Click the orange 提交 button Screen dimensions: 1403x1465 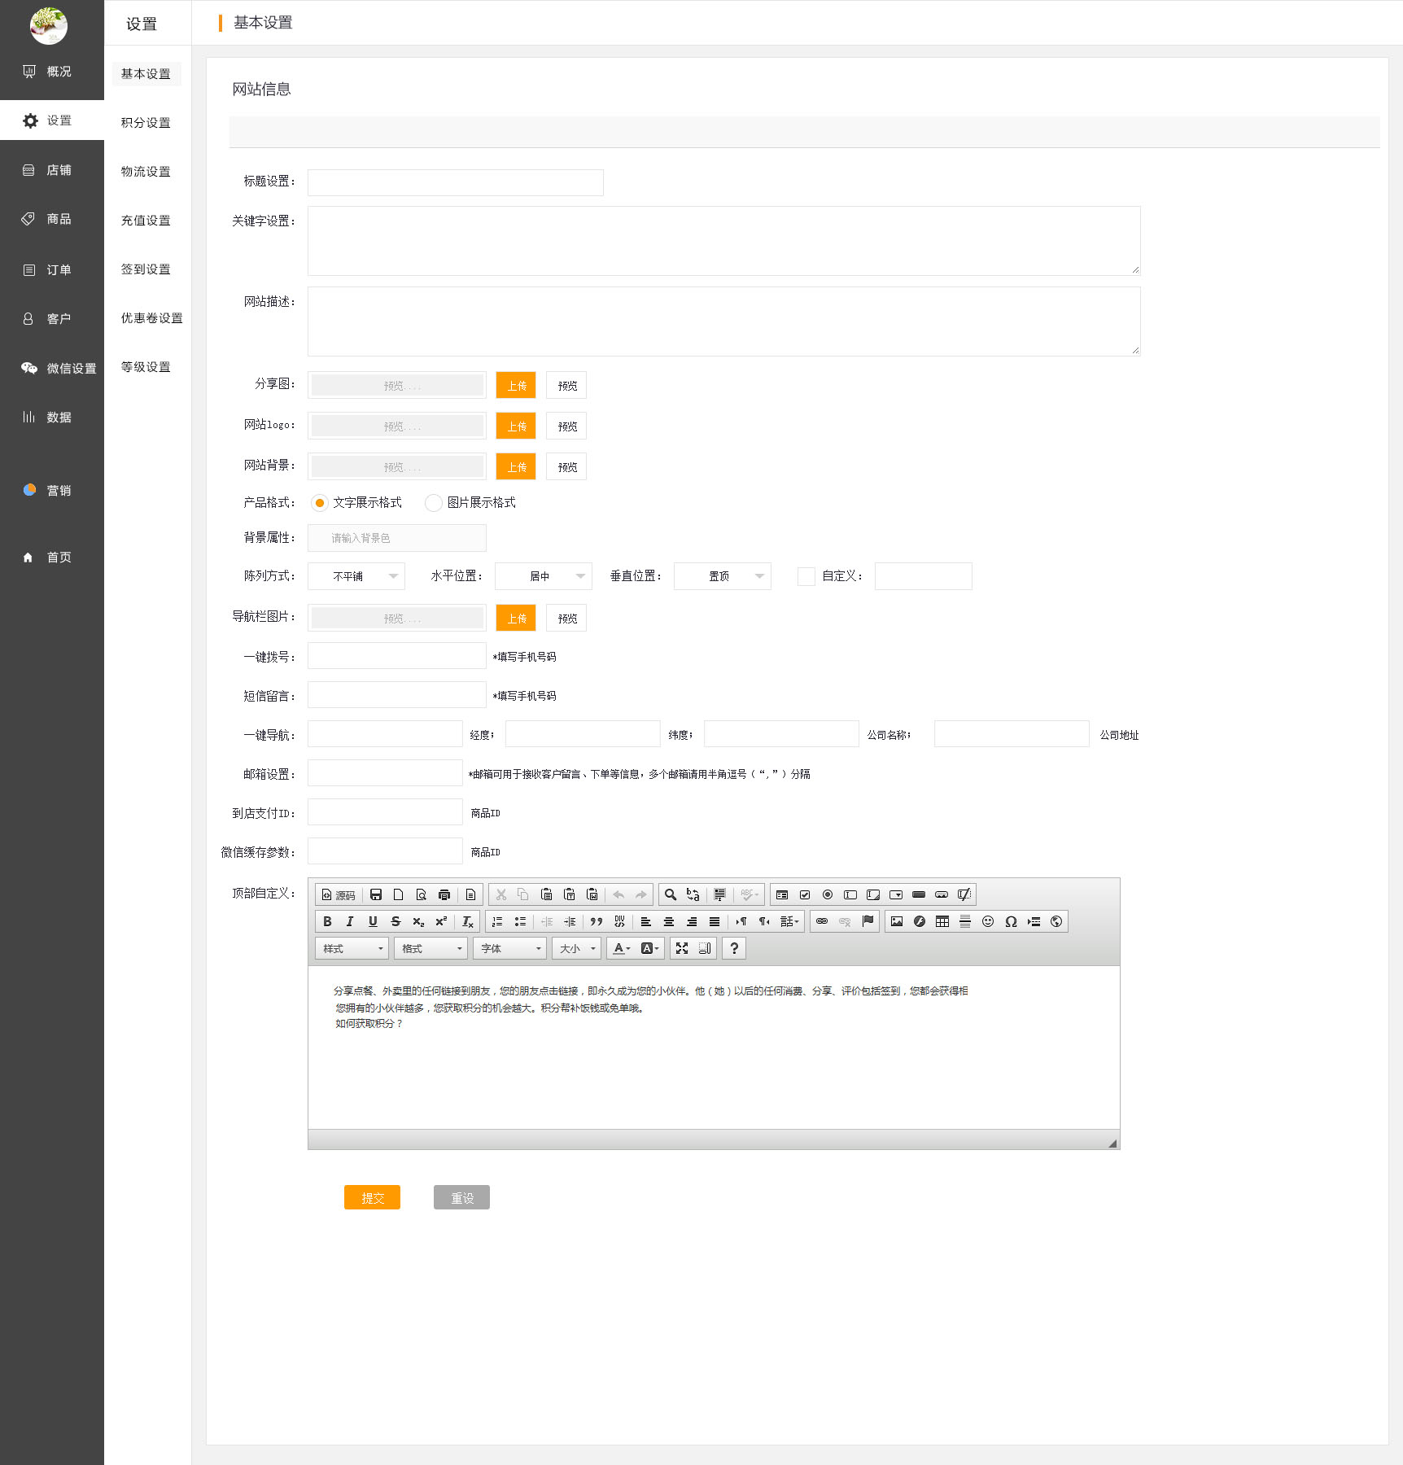click(372, 1197)
